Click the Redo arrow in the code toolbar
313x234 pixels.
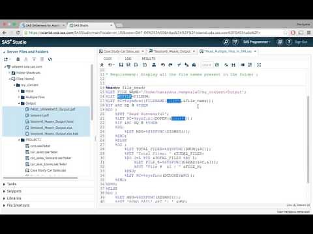(170, 65)
